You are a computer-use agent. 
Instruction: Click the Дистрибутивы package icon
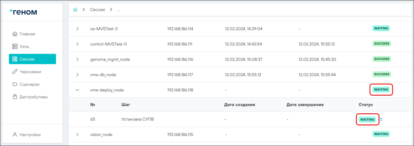[x=15, y=97]
